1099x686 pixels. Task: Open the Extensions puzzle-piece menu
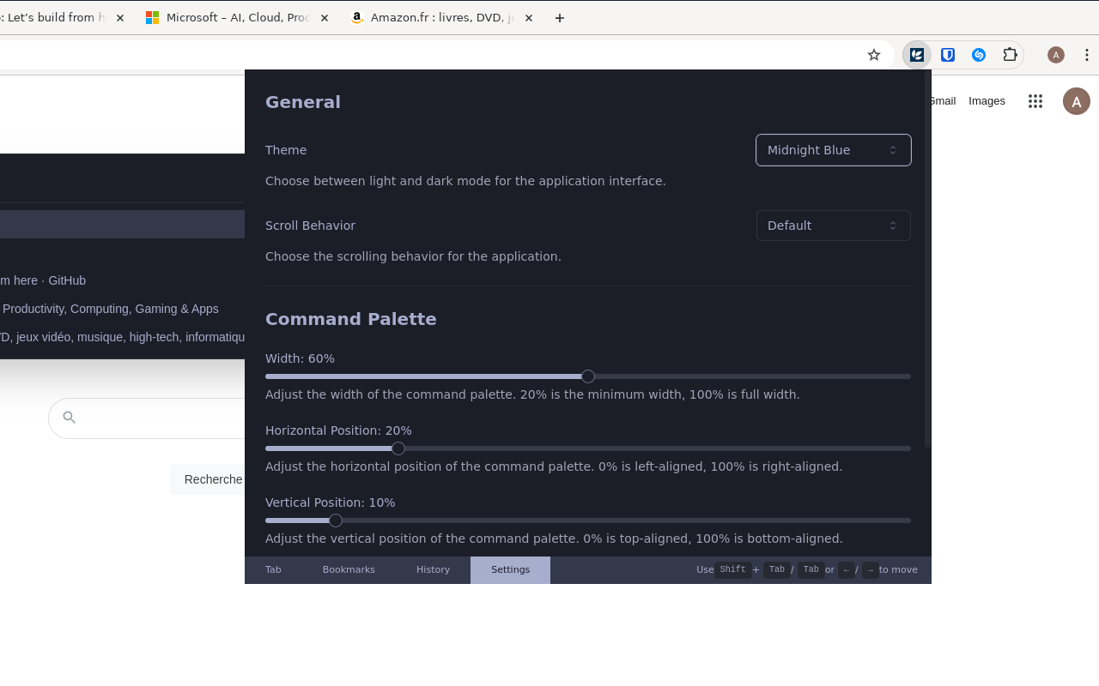click(x=1010, y=55)
